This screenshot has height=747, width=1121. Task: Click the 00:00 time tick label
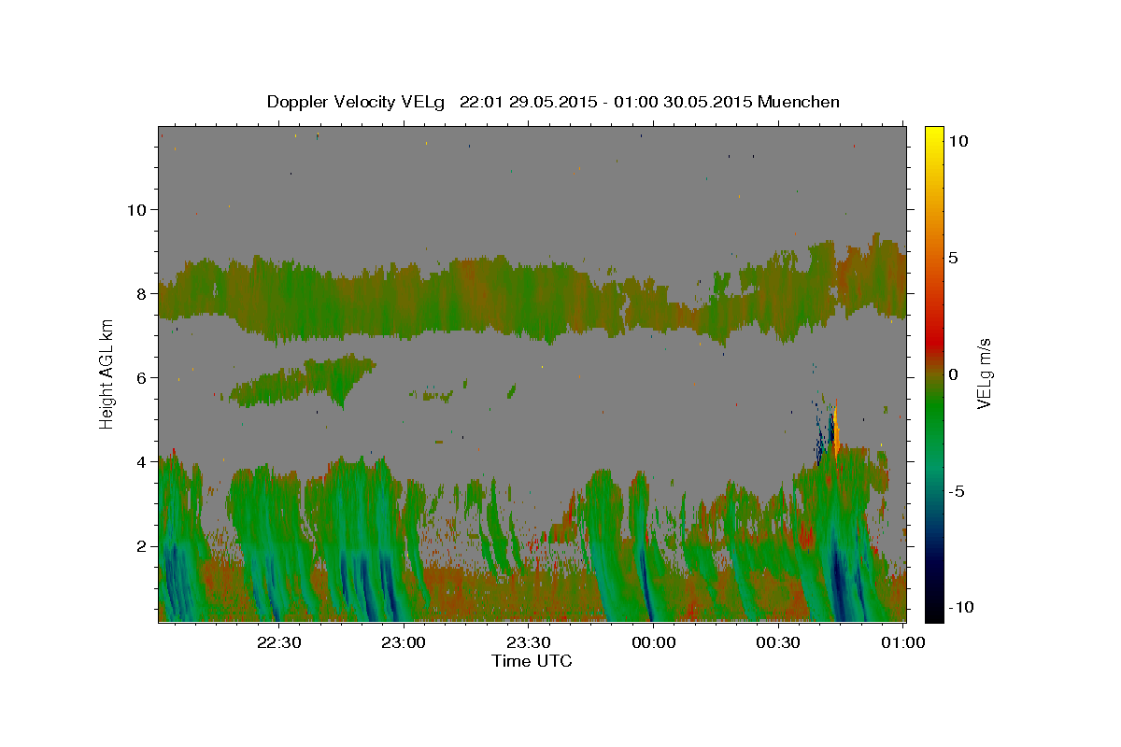[654, 642]
